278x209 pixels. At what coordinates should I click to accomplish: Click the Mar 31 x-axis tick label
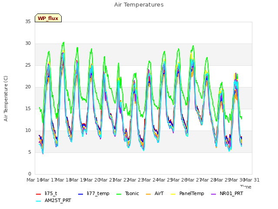click(252, 180)
